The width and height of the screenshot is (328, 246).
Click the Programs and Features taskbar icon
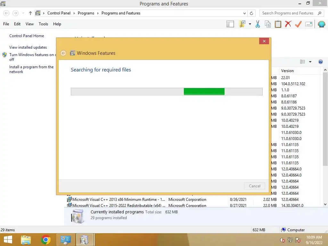(x=84, y=240)
